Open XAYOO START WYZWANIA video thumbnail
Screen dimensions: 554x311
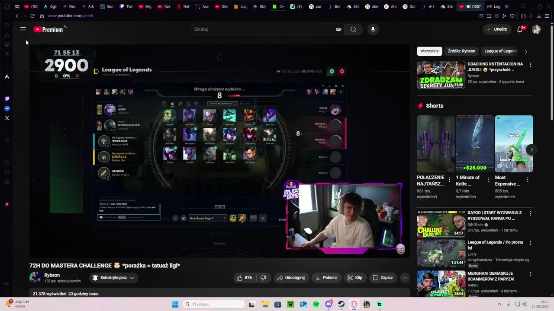pos(441,224)
